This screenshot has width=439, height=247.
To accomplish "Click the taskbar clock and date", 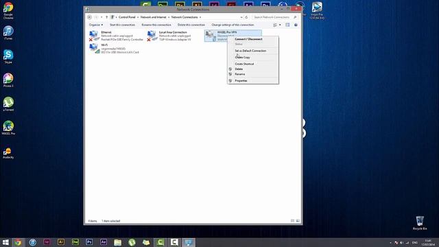I will click(428, 242).
